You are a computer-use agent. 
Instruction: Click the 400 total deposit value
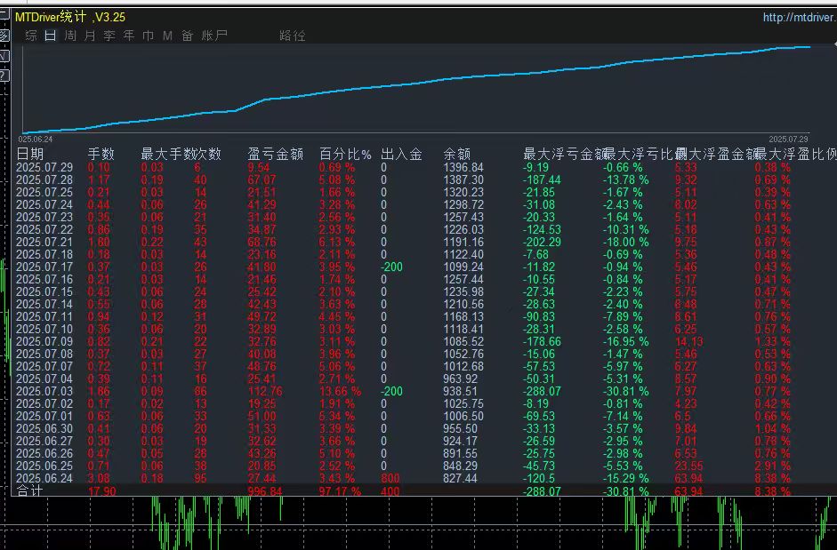[x=390, y=490]
